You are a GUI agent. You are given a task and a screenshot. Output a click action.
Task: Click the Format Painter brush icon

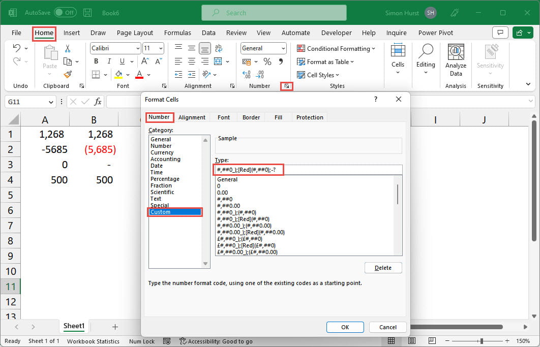(68, 75)
